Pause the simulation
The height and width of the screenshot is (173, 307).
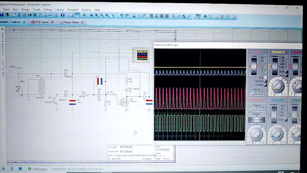pyautogui.click(x=12, y=168)
